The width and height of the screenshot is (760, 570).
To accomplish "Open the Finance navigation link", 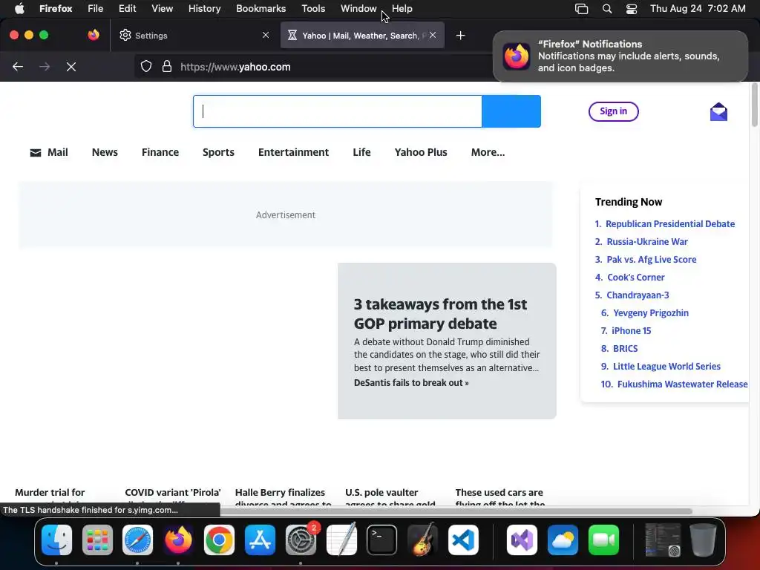I will click(x=160, y=152).
